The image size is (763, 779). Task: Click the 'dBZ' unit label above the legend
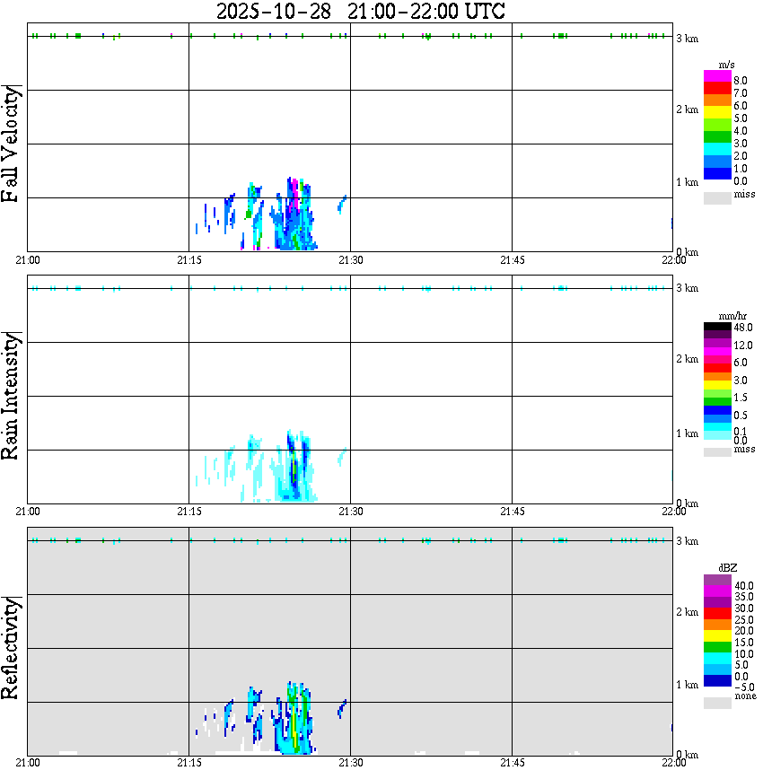tap(728, 568)
